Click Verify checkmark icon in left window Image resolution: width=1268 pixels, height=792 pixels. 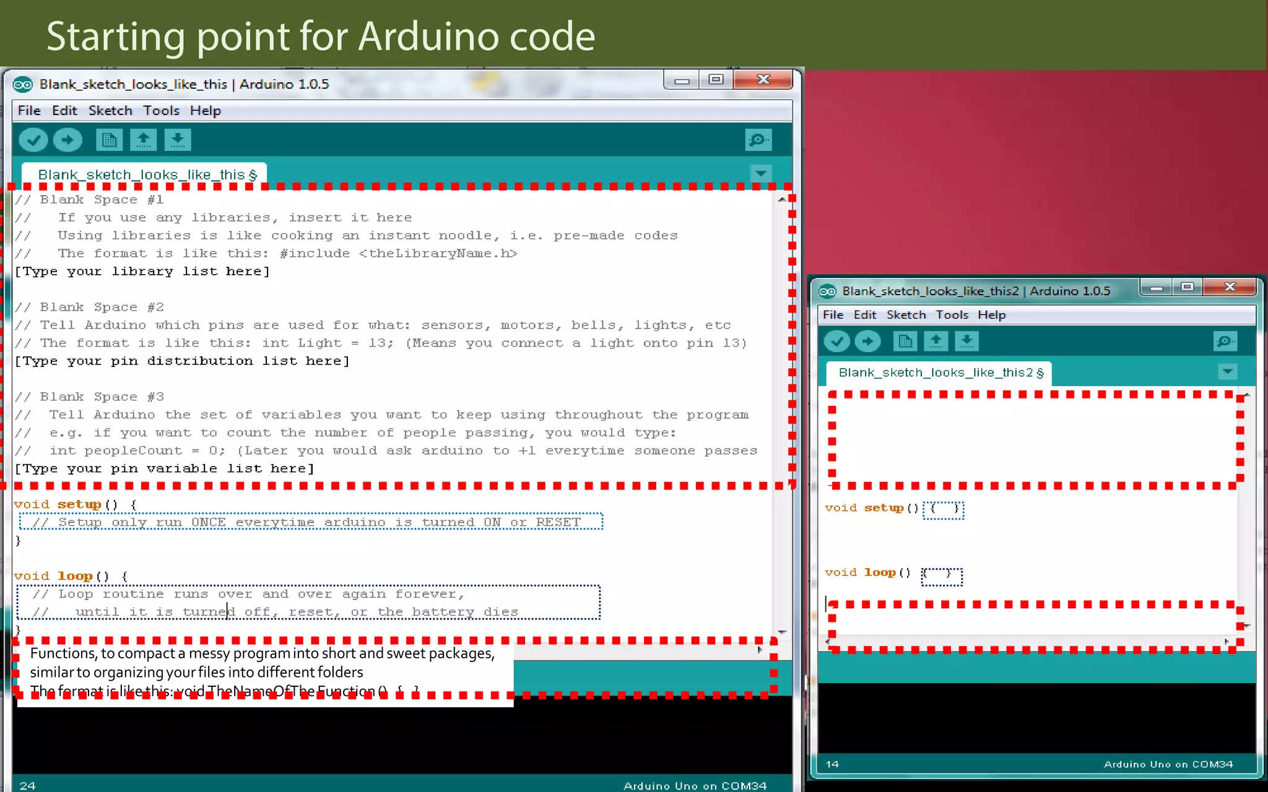coord(33,140)
